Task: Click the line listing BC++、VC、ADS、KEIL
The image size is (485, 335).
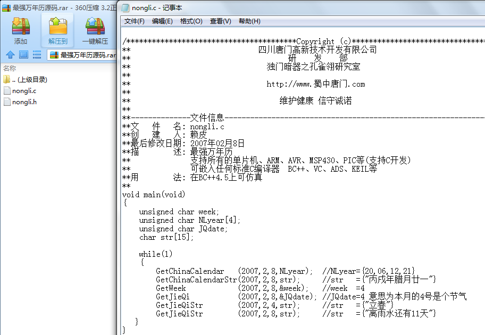Action: (283, 169)
